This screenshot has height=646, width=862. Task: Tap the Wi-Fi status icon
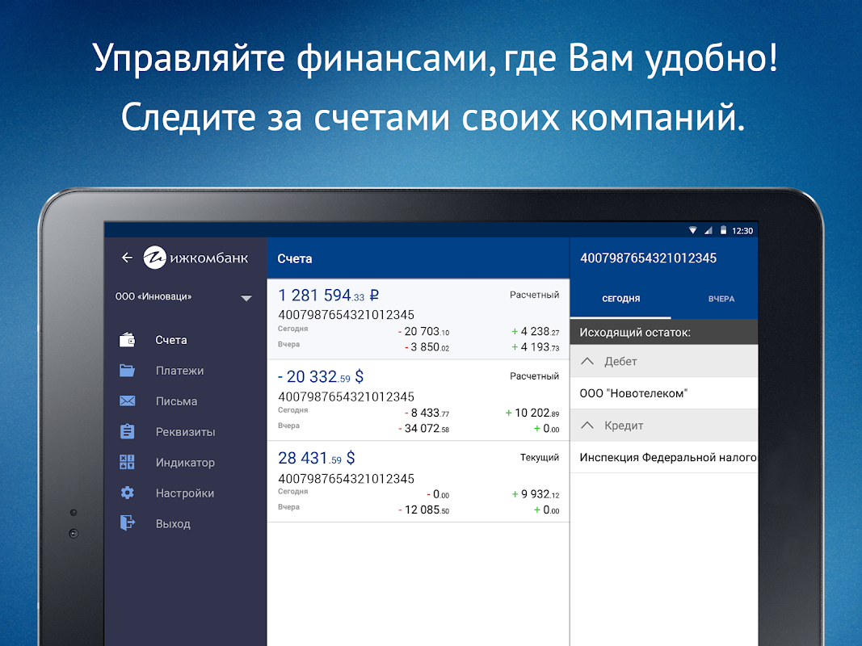pyautogui.click(x=692, y=231)
